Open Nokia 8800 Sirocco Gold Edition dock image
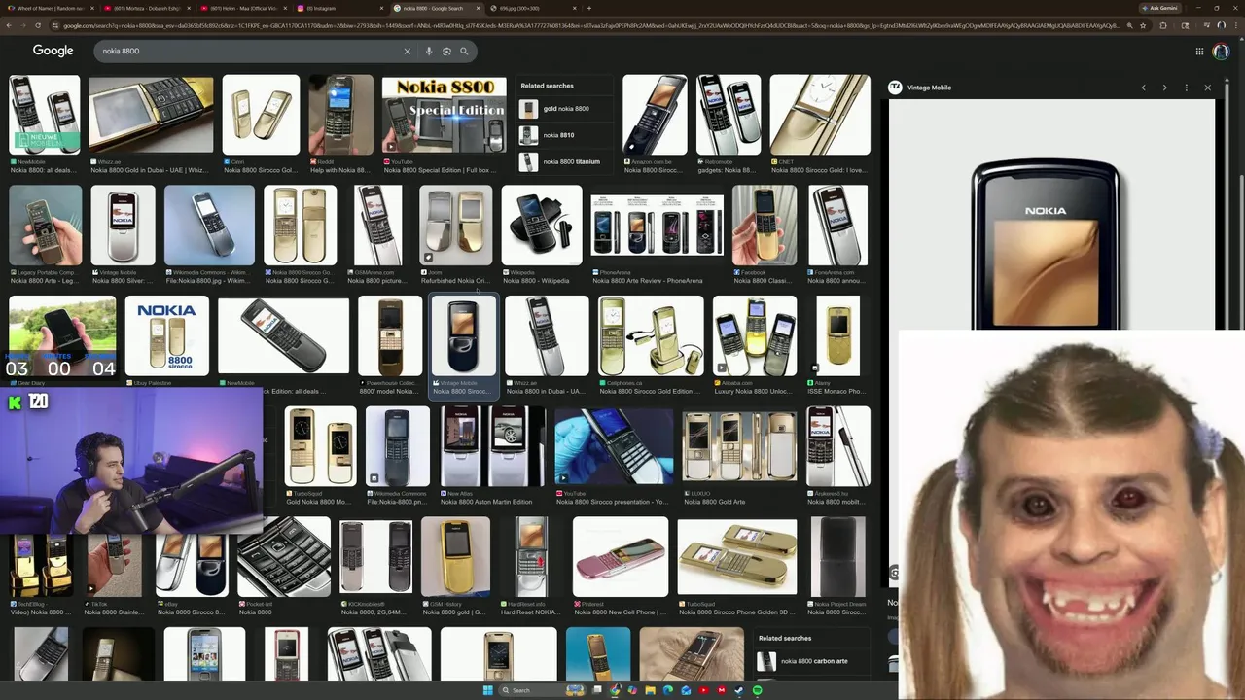Image resolution: width=1245 pixels, height=700 pixels. tap(650, 336)
